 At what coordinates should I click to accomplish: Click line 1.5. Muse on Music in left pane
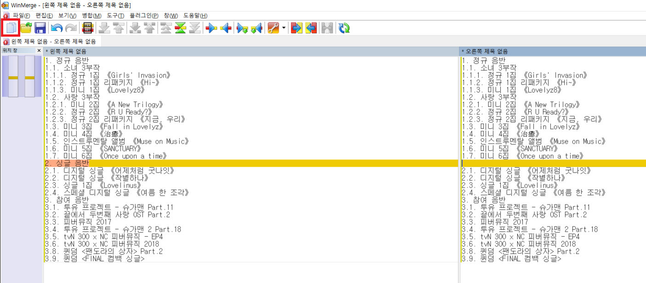117,141
